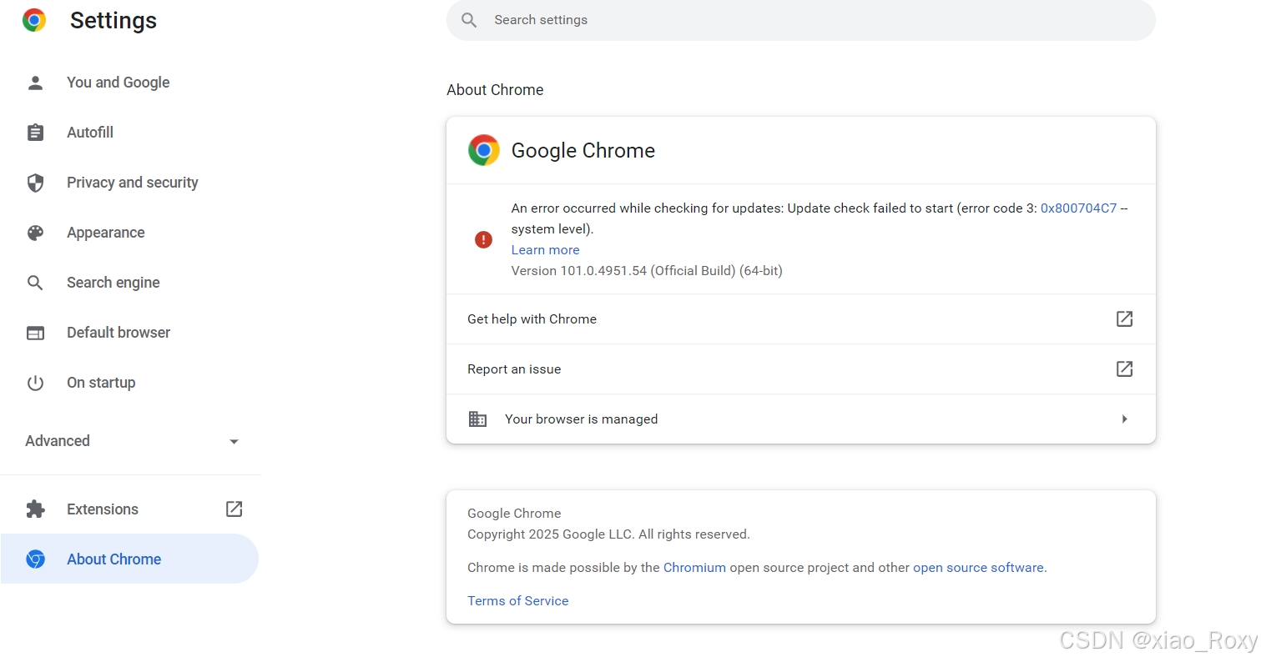Screen dimensions: 1261x662
Task: Click the Appearance palette icon
Action: 35,233
